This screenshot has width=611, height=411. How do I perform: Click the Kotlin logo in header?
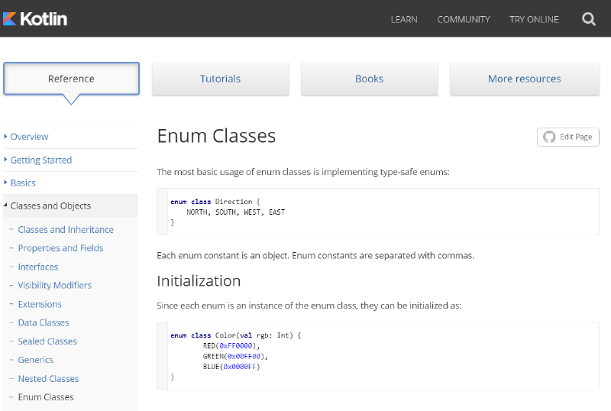[x=35, y=18]
